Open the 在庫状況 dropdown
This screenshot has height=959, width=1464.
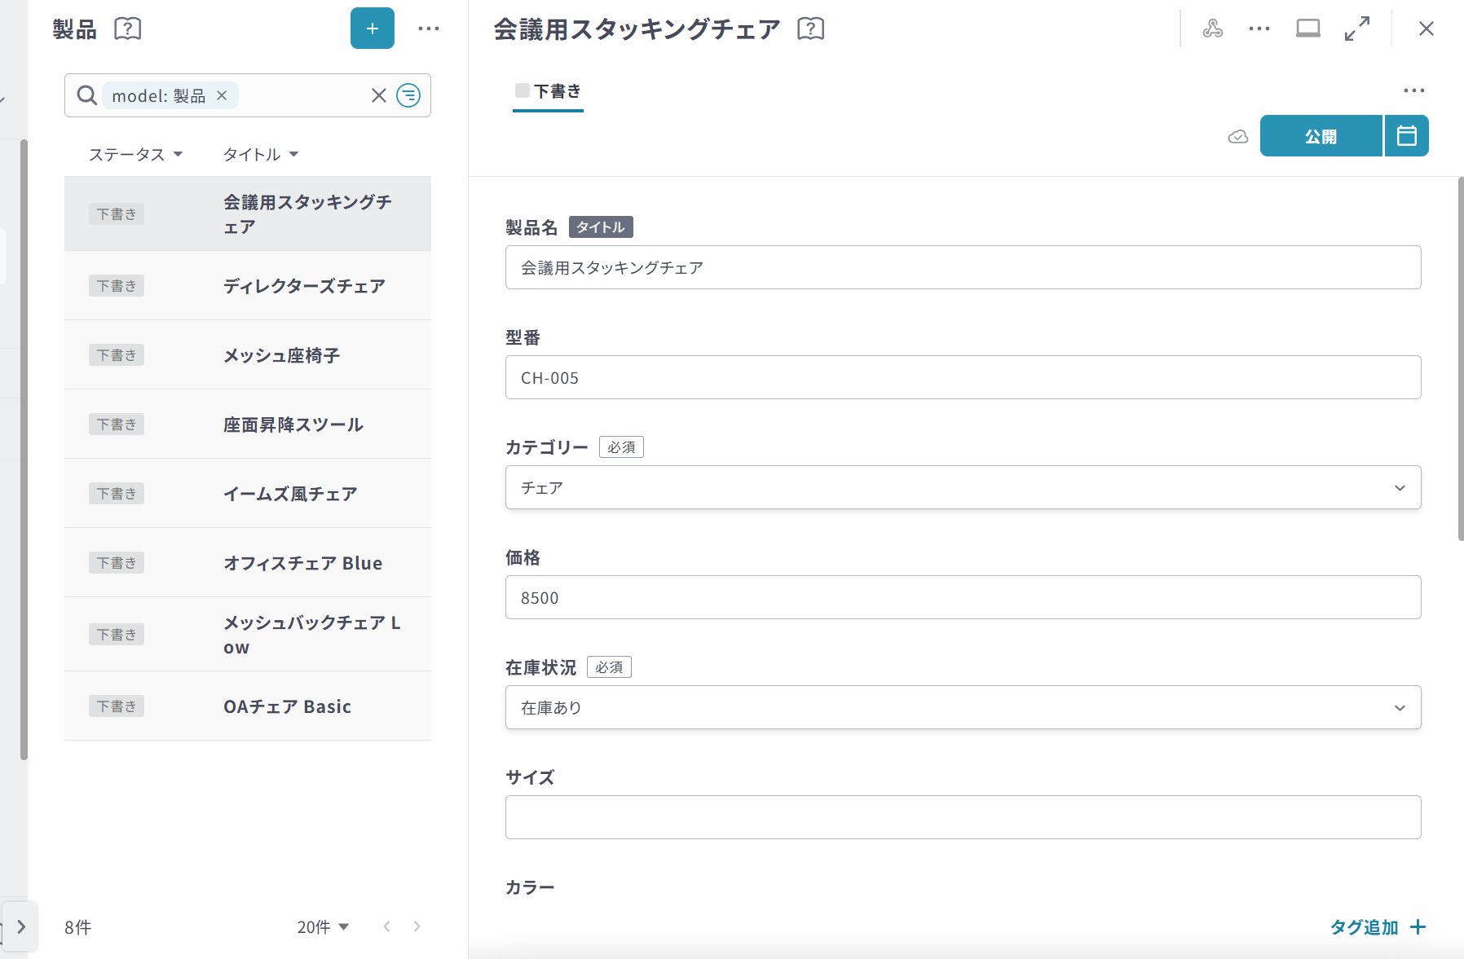pyautogui.click(x=963, y=707)
